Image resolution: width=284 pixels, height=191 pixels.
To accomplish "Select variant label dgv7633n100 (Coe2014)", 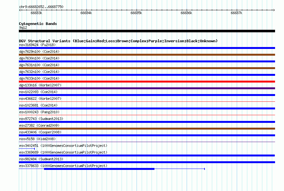I will pyautogui.click(x=39, y=78).
